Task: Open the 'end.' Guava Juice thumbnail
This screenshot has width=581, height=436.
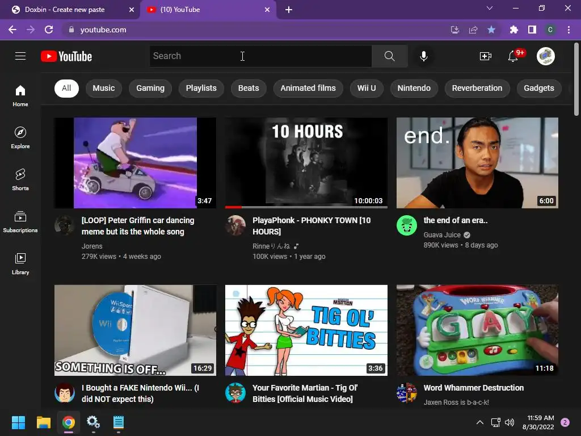Action: point(477,163)
